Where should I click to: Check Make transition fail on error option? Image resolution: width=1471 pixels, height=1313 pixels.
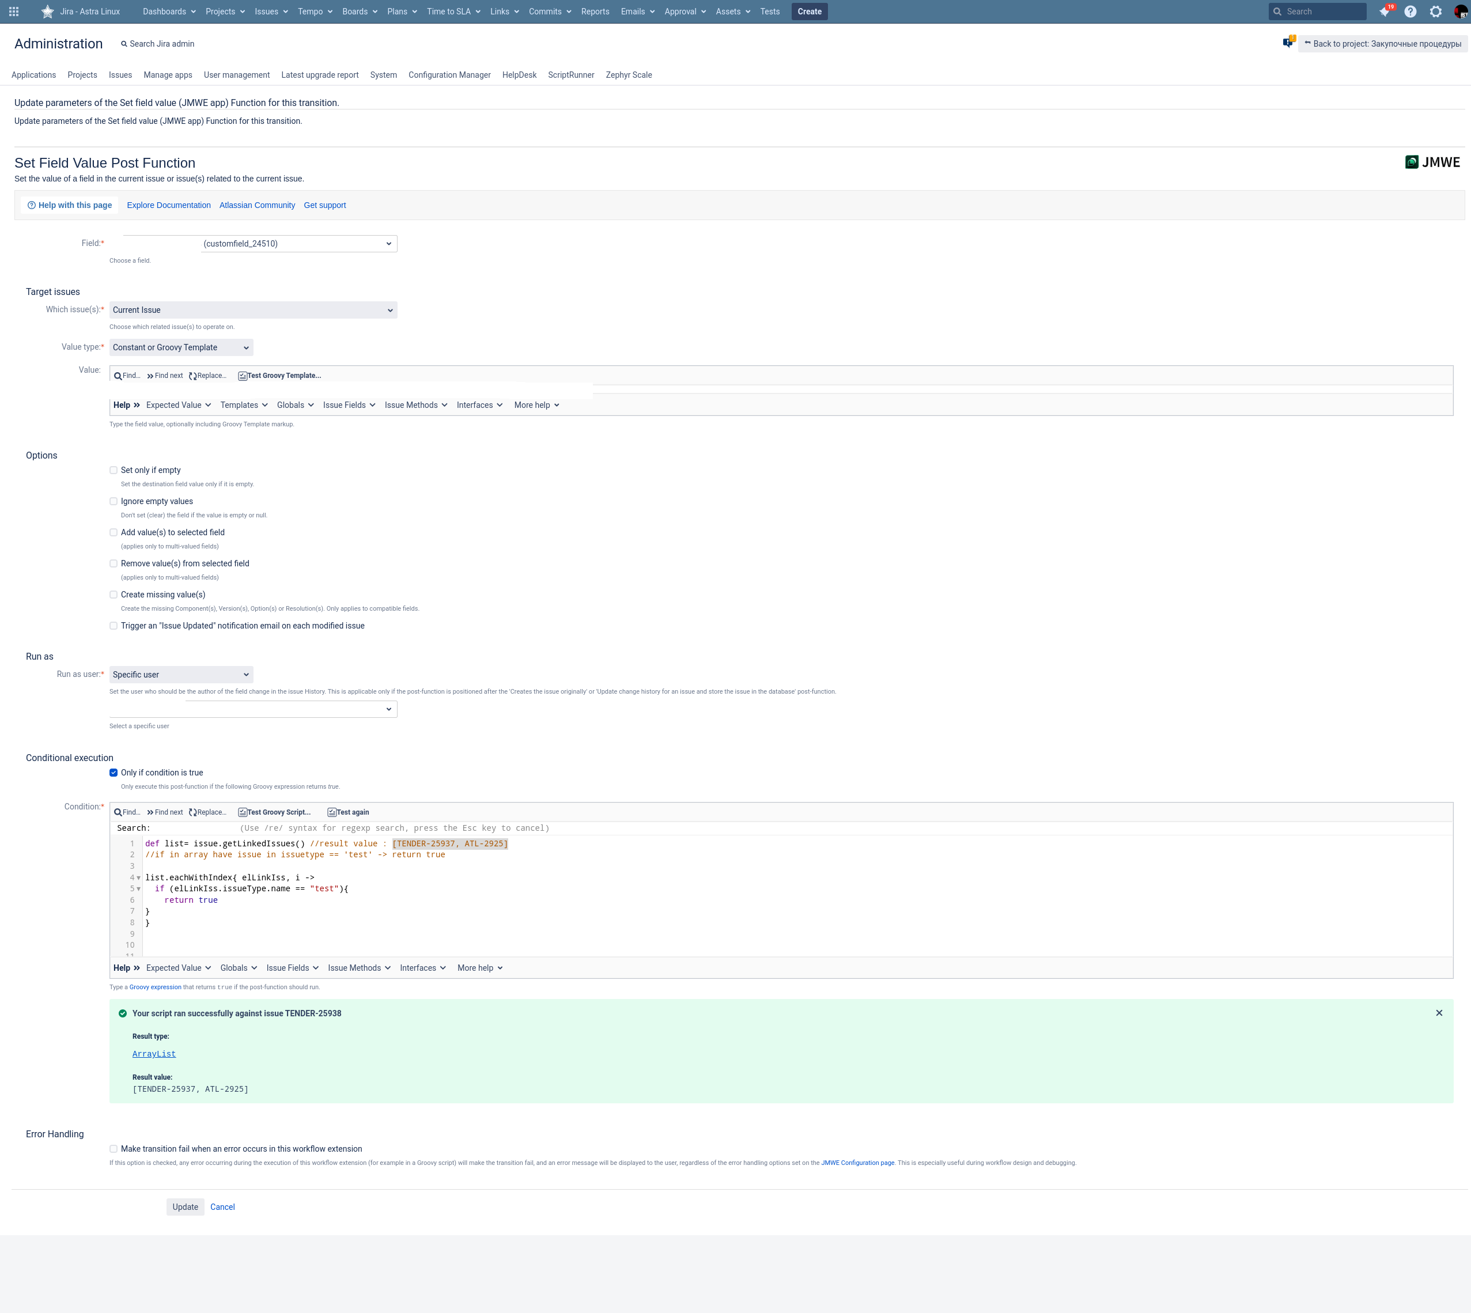[114, 1149]
